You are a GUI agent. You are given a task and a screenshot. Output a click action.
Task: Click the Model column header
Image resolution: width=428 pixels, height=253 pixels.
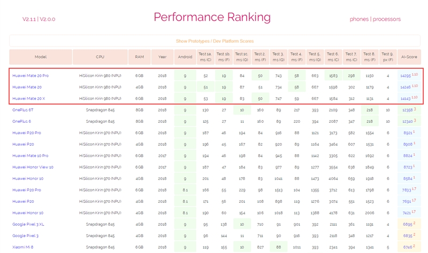coord(41,57)
